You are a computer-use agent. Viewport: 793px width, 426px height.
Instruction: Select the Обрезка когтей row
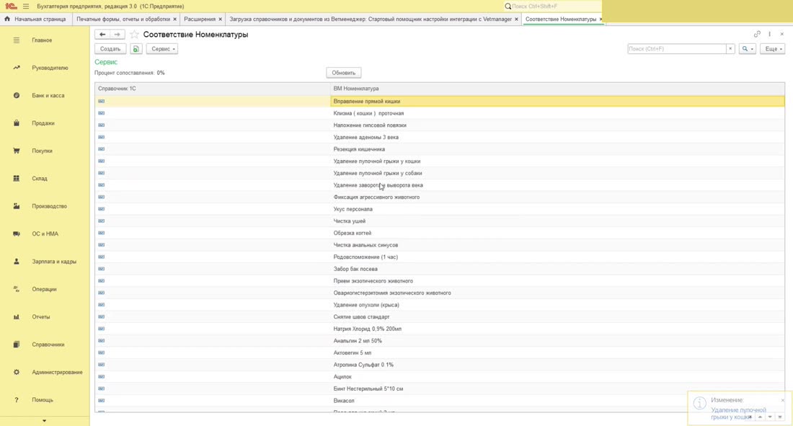pyautogui.click(x=440, y=234)
